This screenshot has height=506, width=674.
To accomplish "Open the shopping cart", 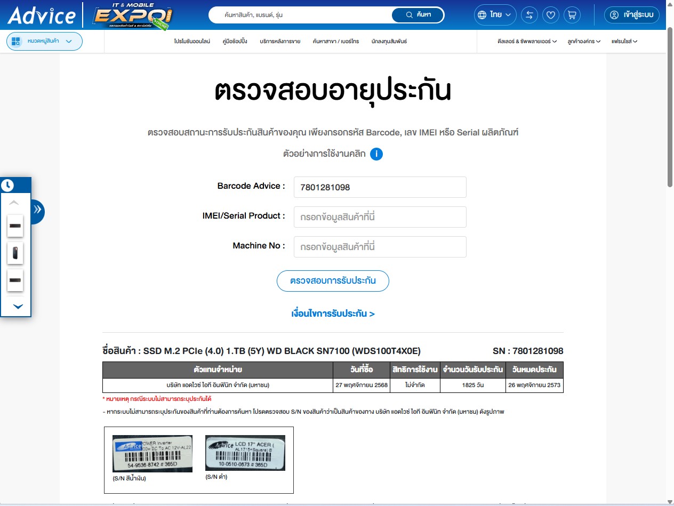I will 572,15.
